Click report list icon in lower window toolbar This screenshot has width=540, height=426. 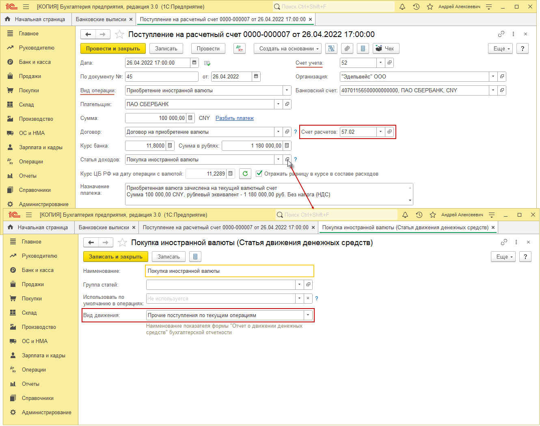[195, 256]
